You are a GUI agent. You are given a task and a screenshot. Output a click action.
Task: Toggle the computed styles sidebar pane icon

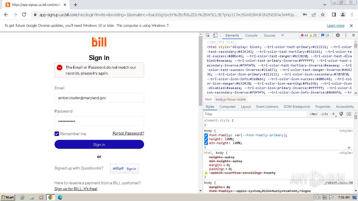(349, 114)
